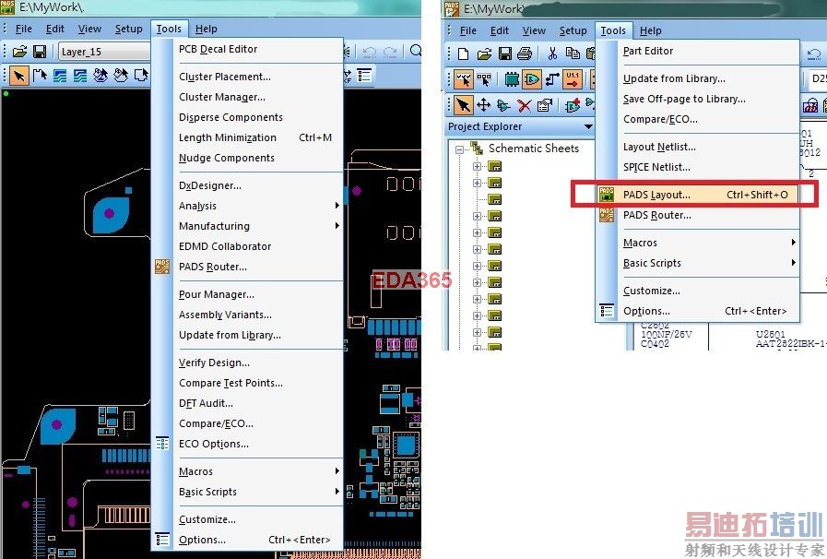Click Redo icon in PCB layout window
This screenshot has width=827, height=559.
pos(390,52)
